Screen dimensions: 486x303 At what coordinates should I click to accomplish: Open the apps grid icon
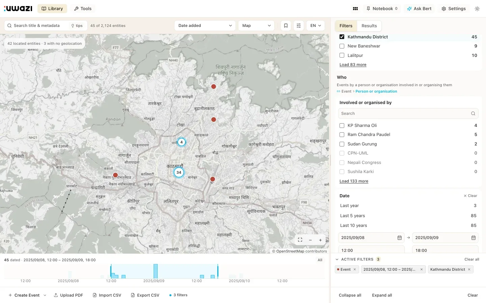[355, 9]
